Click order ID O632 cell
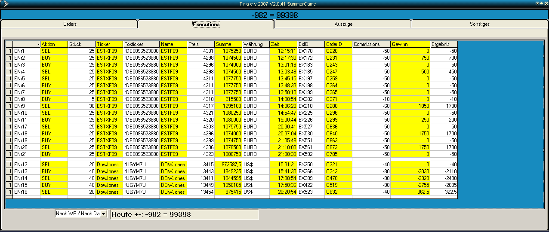The height and width of the screenshot is (232, 549). pos(338,192)
